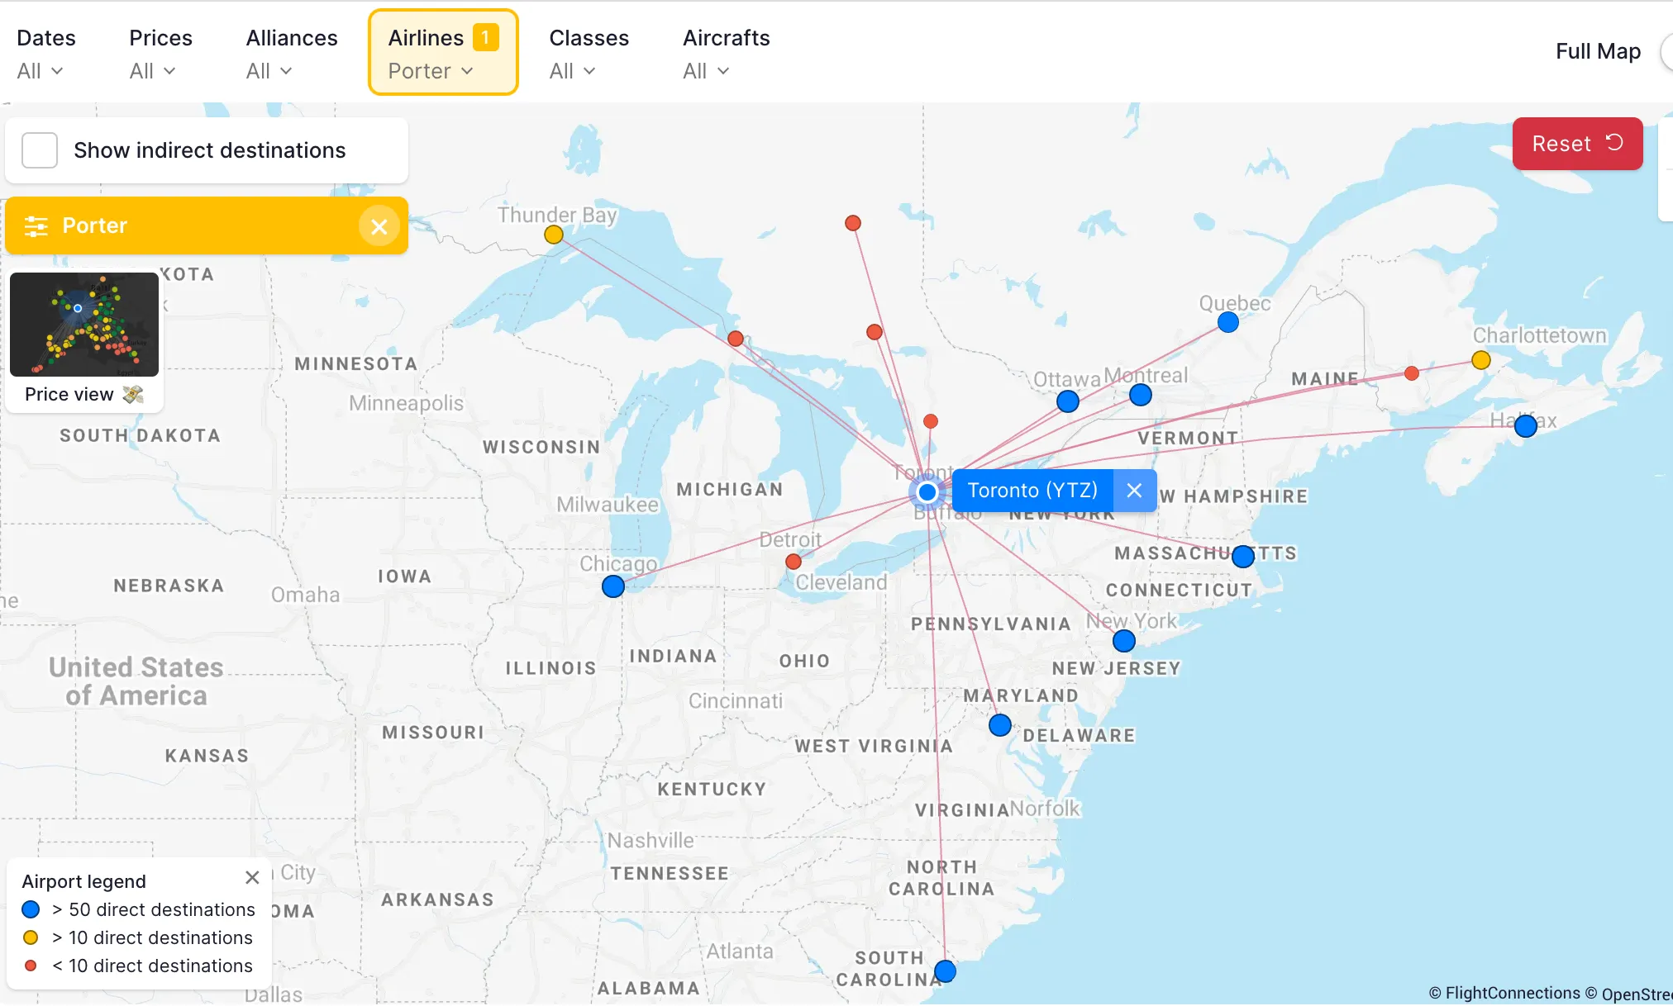Screen dimensions: 1673x1006
Task: Click the Airlines count badge 1
Action: pyautogui.click(x=486, y=37)
